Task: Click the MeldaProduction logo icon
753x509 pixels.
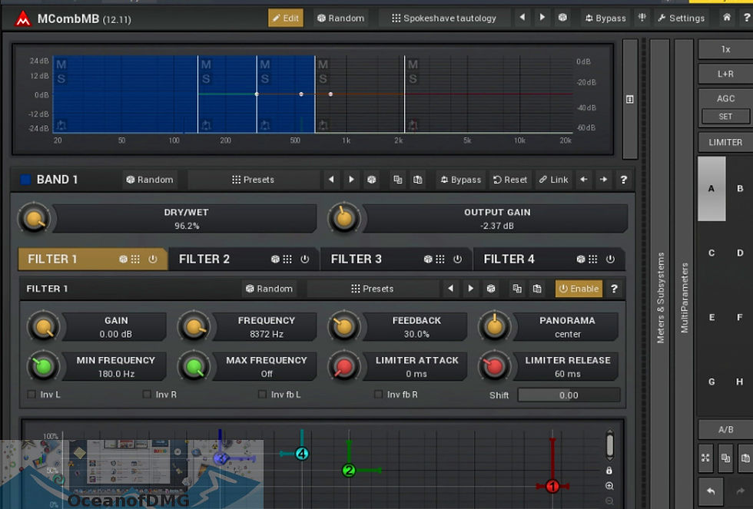Action: pyautogui.click(x=22, y=18)
